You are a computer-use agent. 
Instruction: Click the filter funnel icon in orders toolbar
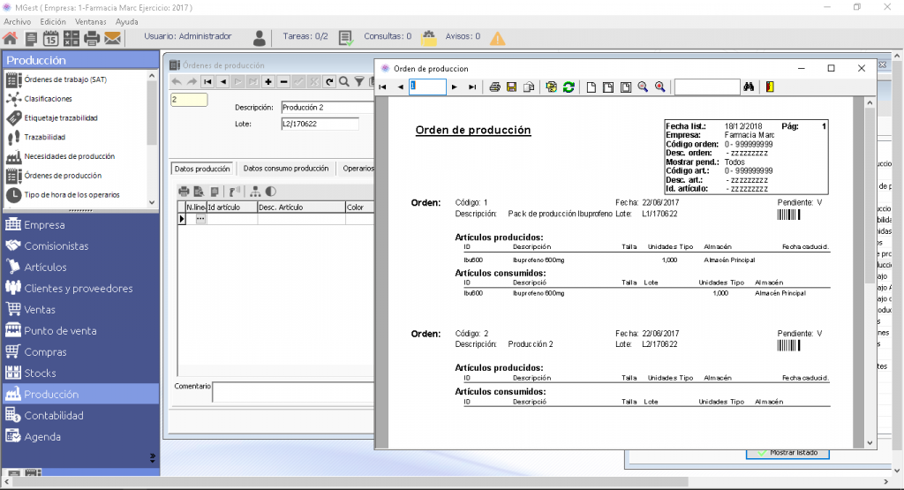359,82
